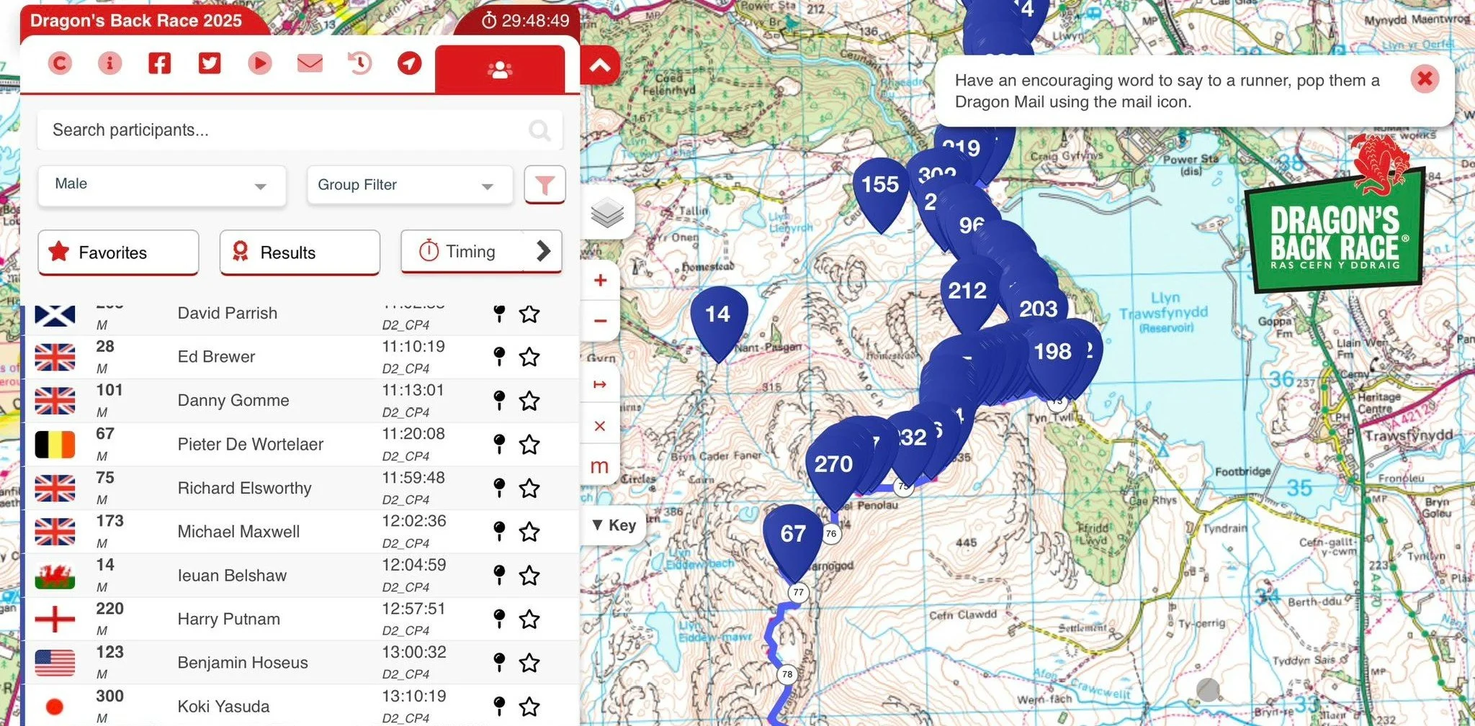
Task: Locate Michael Maxwell pin icon
Action: pos(499,532)
